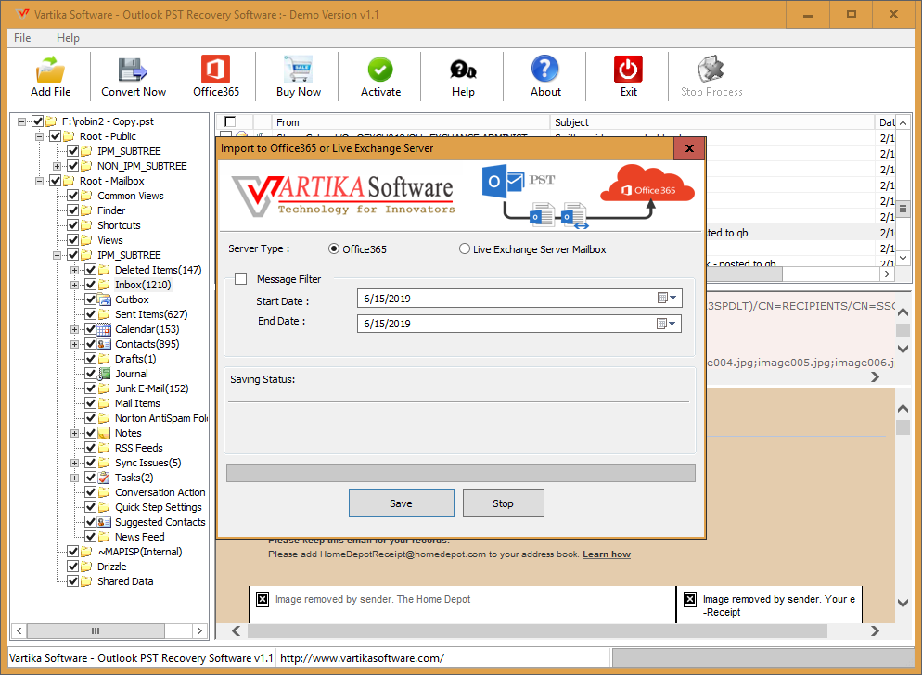The width and height of the screenshot is (922, 675).
Task: Uncheck the Root - Public checkbox
Action: coord(56,135)
